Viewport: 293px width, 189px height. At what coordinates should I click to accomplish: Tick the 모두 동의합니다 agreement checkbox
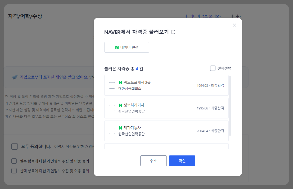[15, 146]
